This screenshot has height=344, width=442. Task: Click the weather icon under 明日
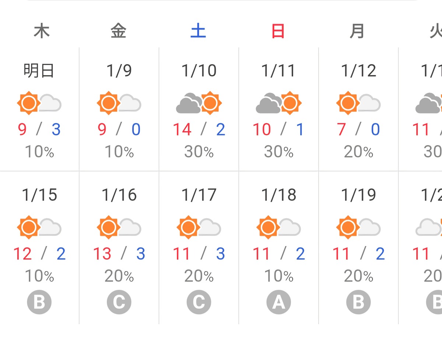point(39,103)
